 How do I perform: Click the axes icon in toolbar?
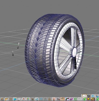click(x=45, y=99)
